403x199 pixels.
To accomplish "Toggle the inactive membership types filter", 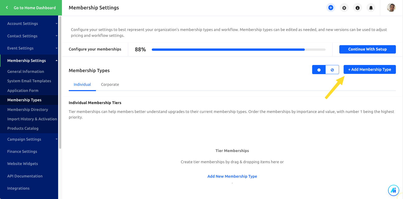I will (x=332, y=70).
